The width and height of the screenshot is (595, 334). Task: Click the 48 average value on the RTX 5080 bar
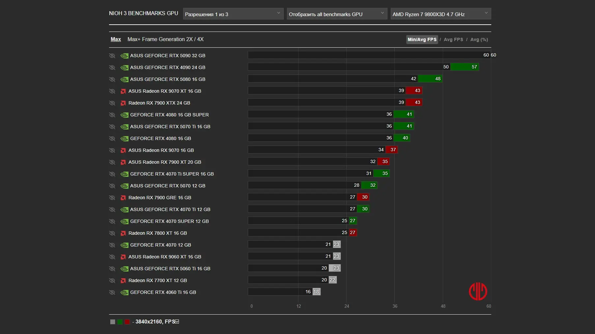438,79
